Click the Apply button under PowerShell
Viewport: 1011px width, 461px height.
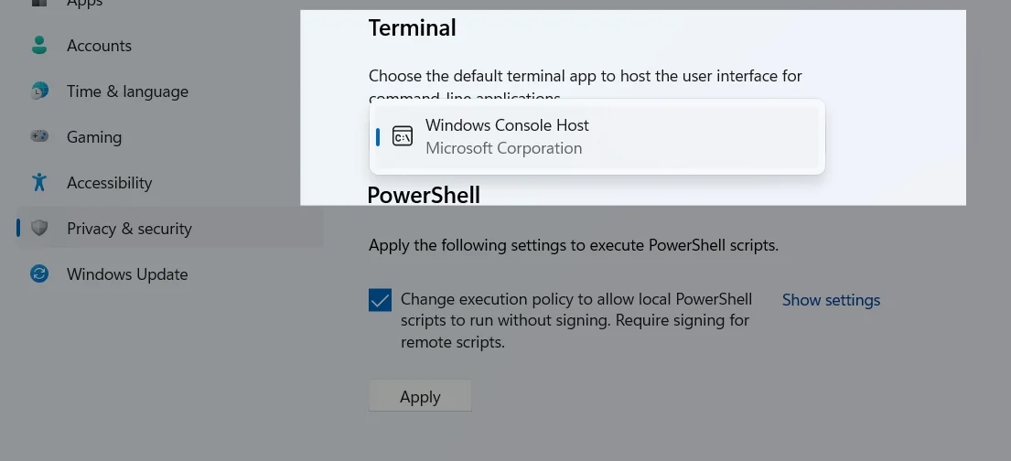pos(420,396)
